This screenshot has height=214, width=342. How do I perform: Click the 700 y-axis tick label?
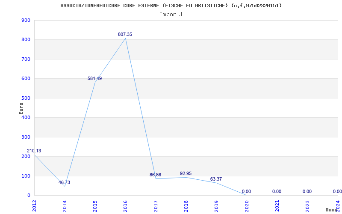[x=26, y=59]
